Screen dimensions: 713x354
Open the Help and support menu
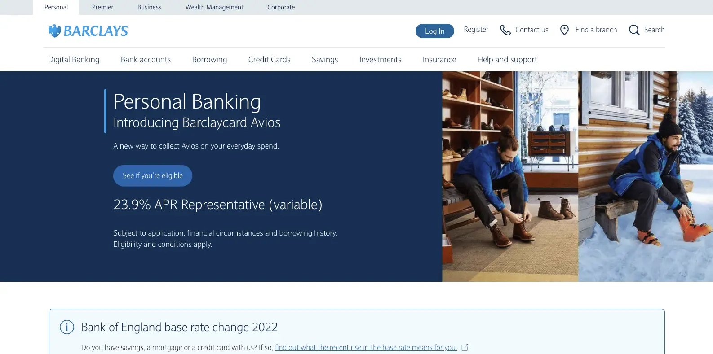coord(507,60)
